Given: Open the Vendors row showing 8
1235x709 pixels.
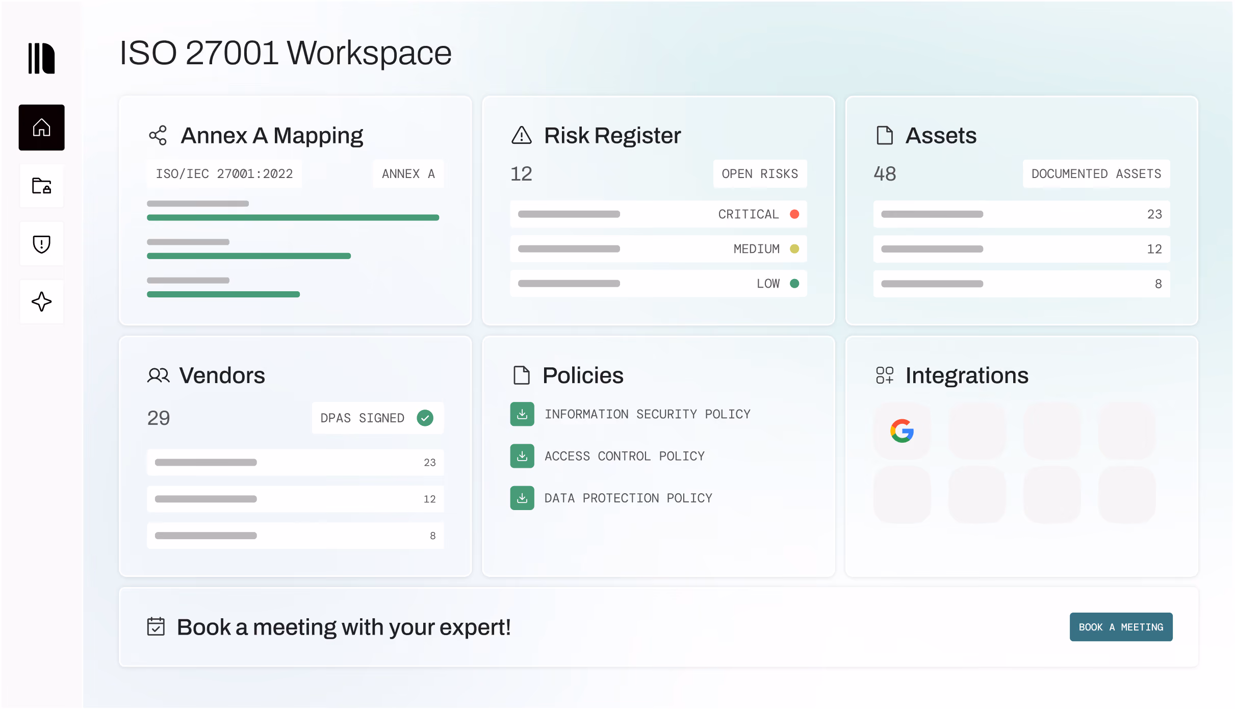Looking at the screenshot, I should [295, 536].
